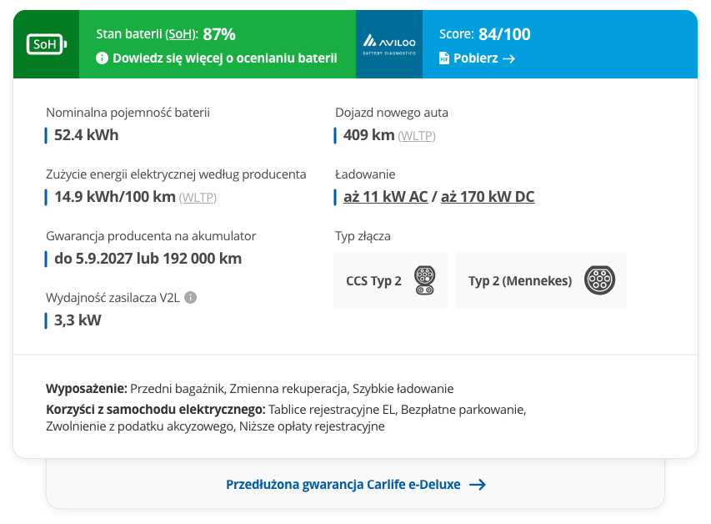The height and width of the screenshot is (524, 711).
Task: Click the Ładowanie label
Action: point(365,174)
